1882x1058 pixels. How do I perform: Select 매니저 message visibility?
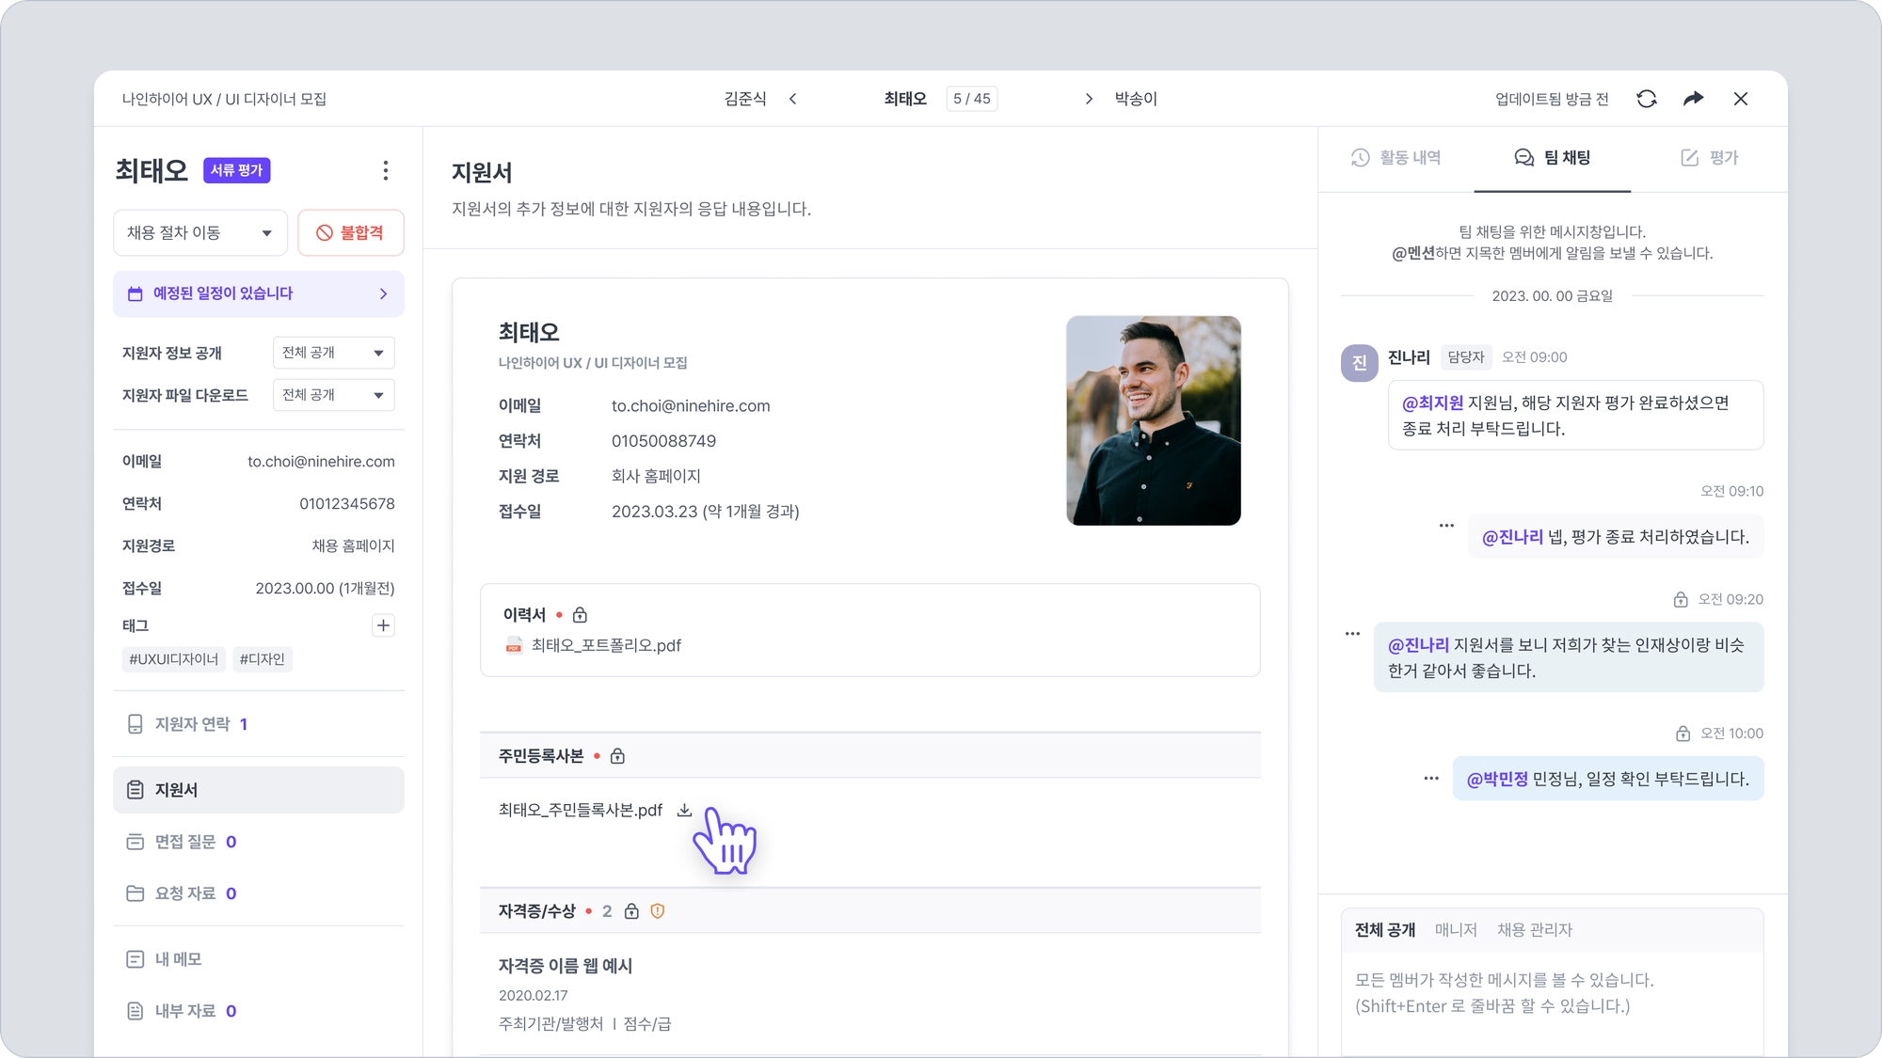1456,930
